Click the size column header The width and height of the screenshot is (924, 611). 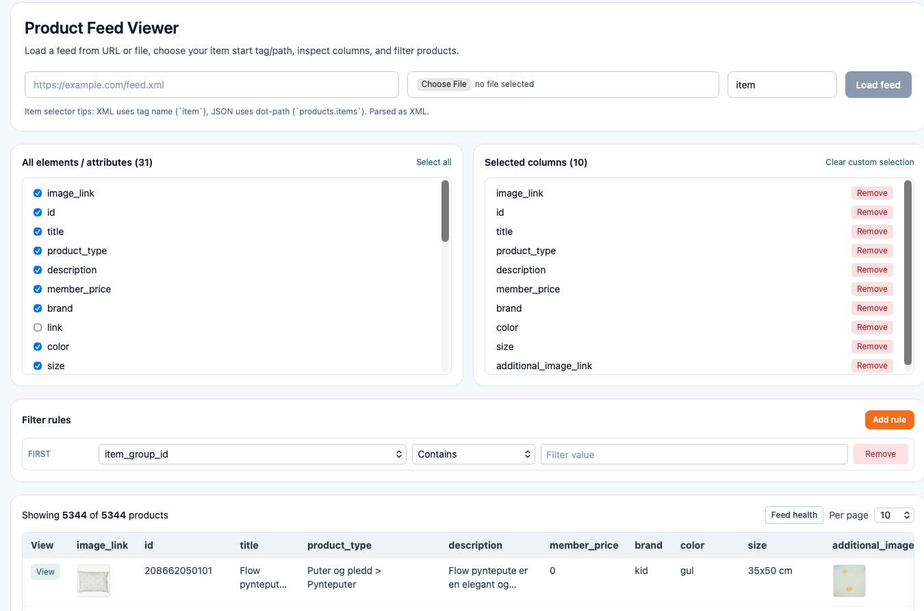pos(757,545)
